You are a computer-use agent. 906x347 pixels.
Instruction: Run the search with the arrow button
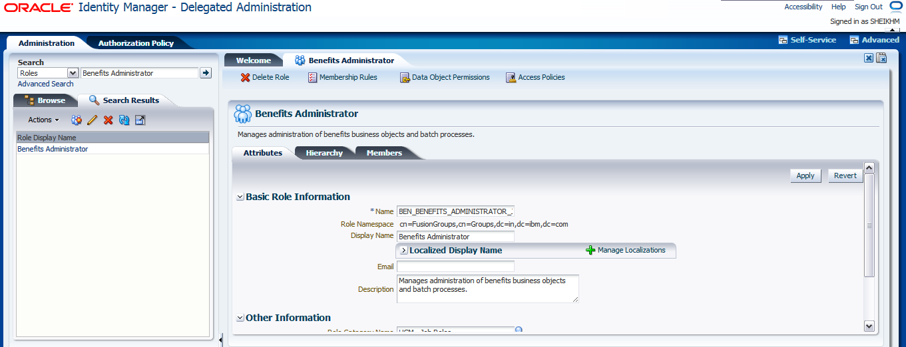point(206,73)
